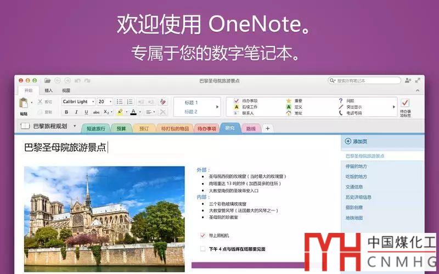Apply strikethrough (abc) formatting
Screen dimensions: 439x274
coord(97,112)
